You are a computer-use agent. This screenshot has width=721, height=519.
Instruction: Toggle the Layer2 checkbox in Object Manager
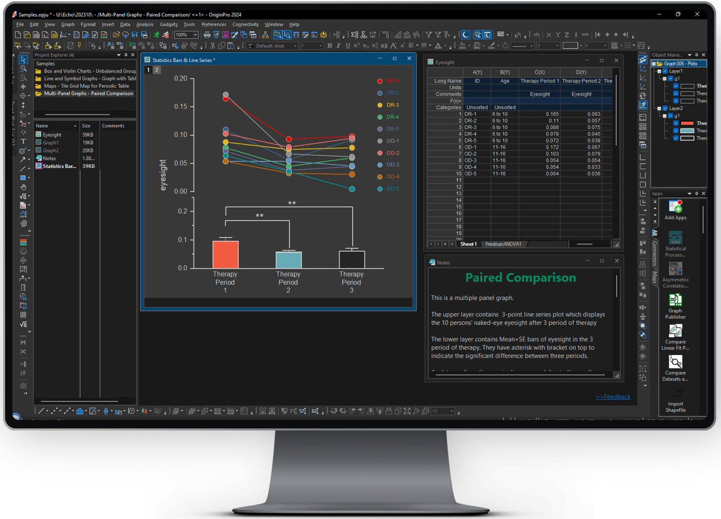pyautogui.click(x=665, y=108)
